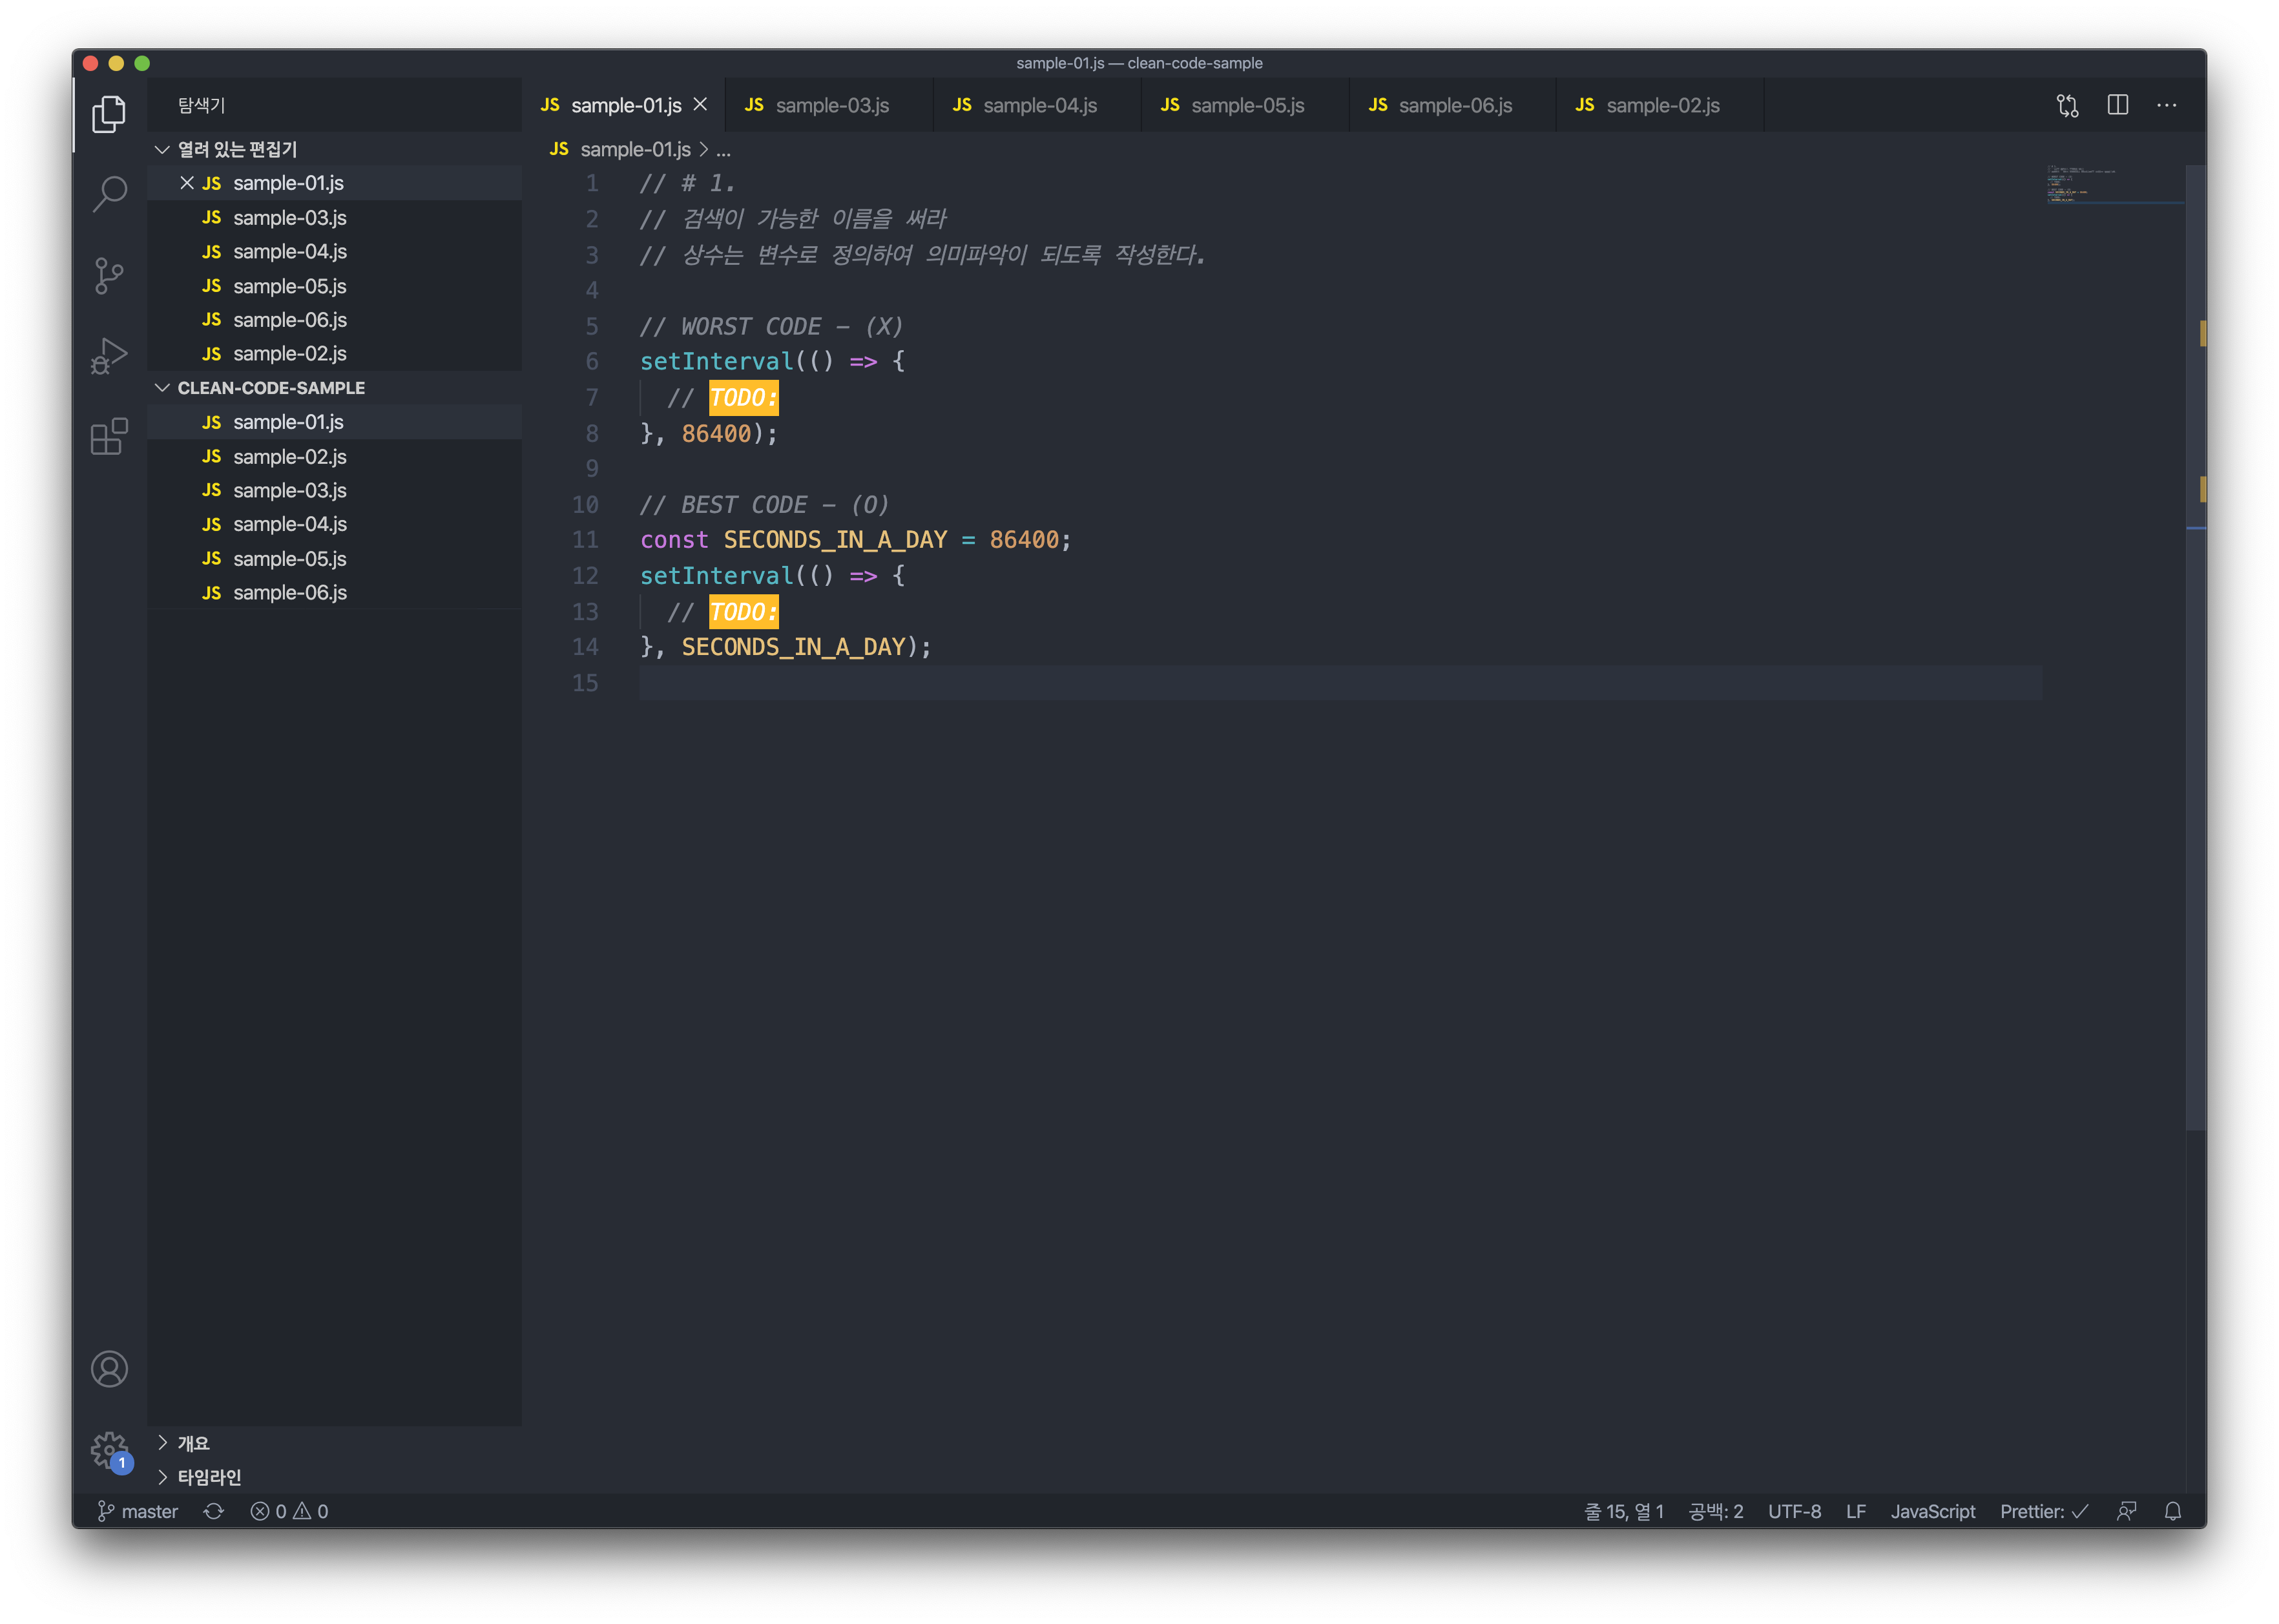Open the Accounts icon in activity bar
The width and height of the screenshot is (2279, 1624).
tap(109, 1369)
